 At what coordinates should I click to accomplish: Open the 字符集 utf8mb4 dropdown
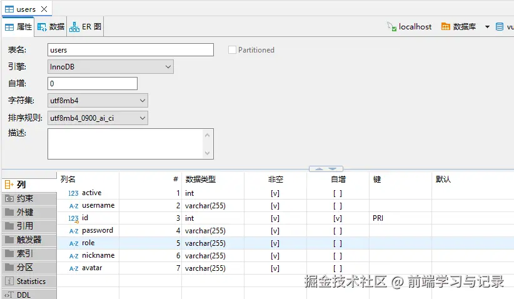click(x=98, y=101)
